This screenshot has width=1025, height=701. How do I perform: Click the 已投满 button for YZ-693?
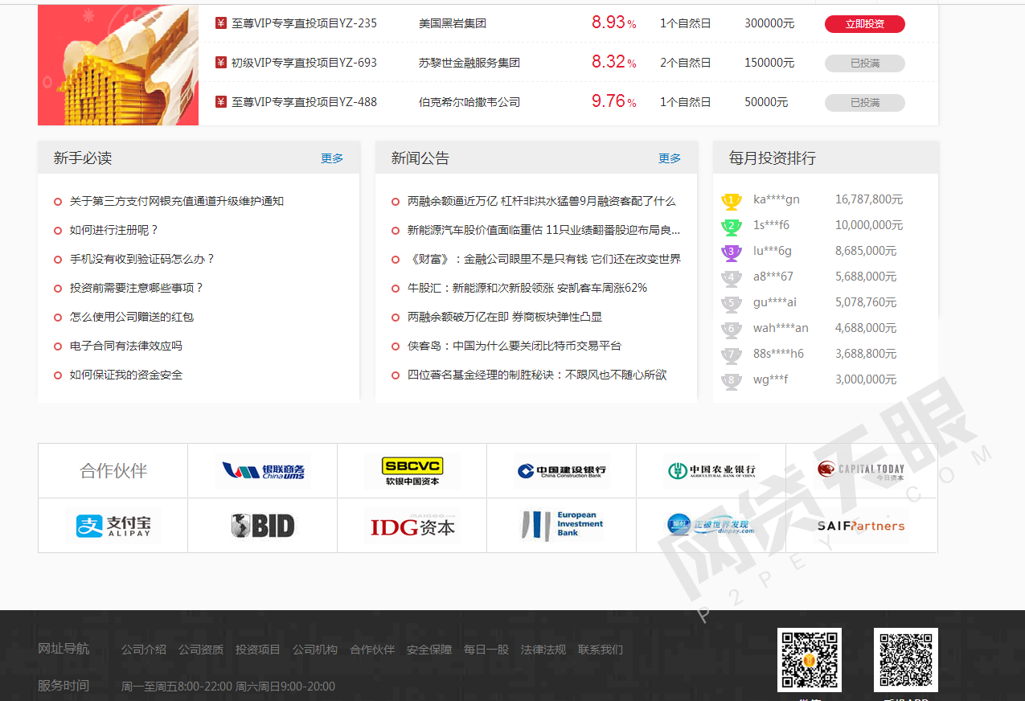(x=864, y=63)
